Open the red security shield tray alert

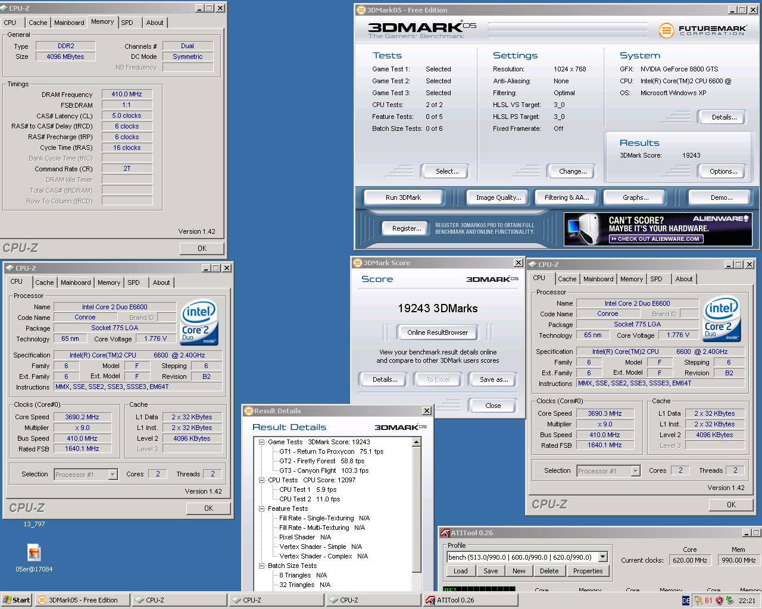[719, 601]
